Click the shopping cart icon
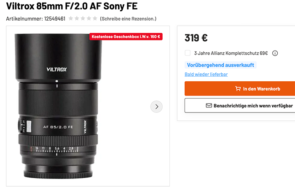 tap(238, 89)
